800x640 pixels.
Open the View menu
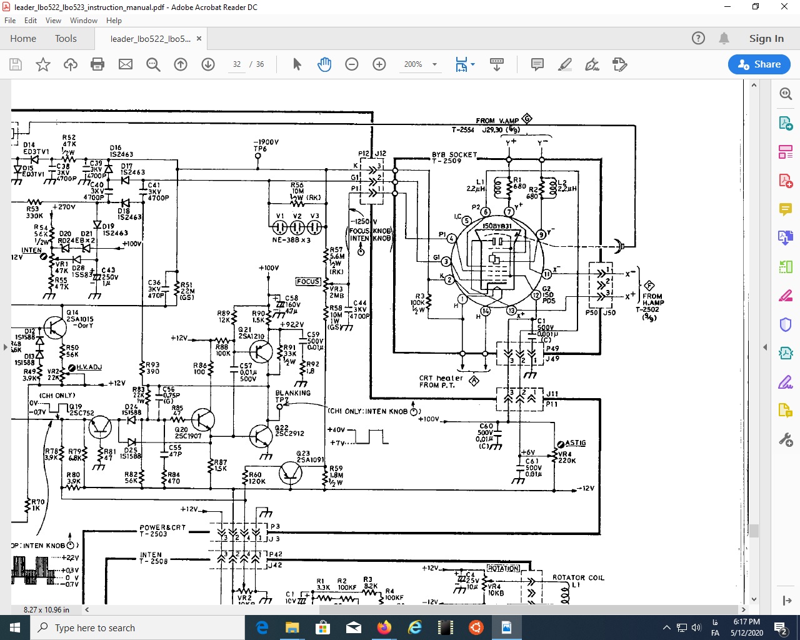click(53, 21)
